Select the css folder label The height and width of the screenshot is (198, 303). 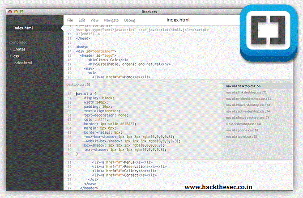click(16, 56)
